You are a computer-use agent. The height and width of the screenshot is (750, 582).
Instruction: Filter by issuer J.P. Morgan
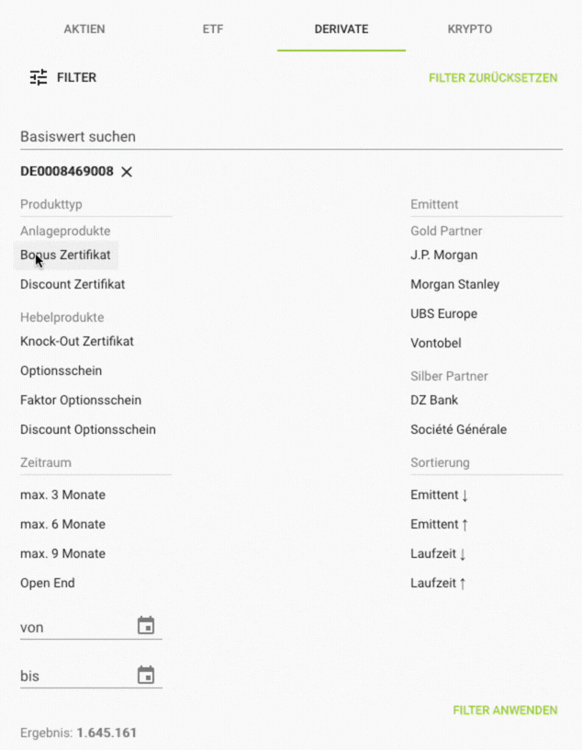tap(444, 256)
